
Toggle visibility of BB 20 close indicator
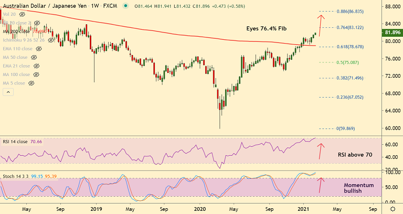(x=37, y=23)
